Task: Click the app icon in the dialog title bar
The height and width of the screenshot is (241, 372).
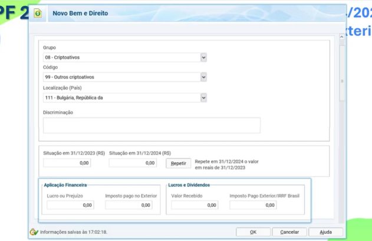Action: (x=38, y=13)
